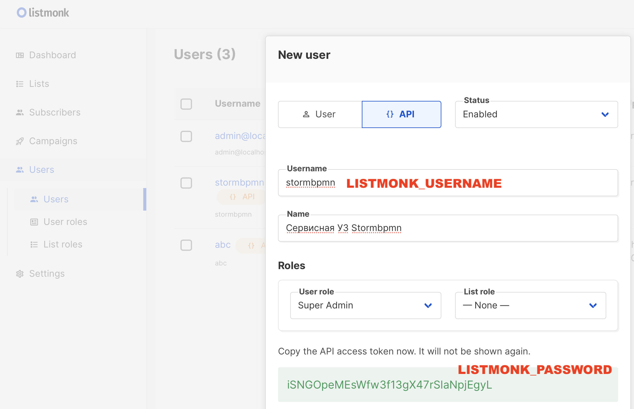The height and width of the screenshot is (409, 634).
Task: Check the abc row checkbox
Action: [186, 245]
